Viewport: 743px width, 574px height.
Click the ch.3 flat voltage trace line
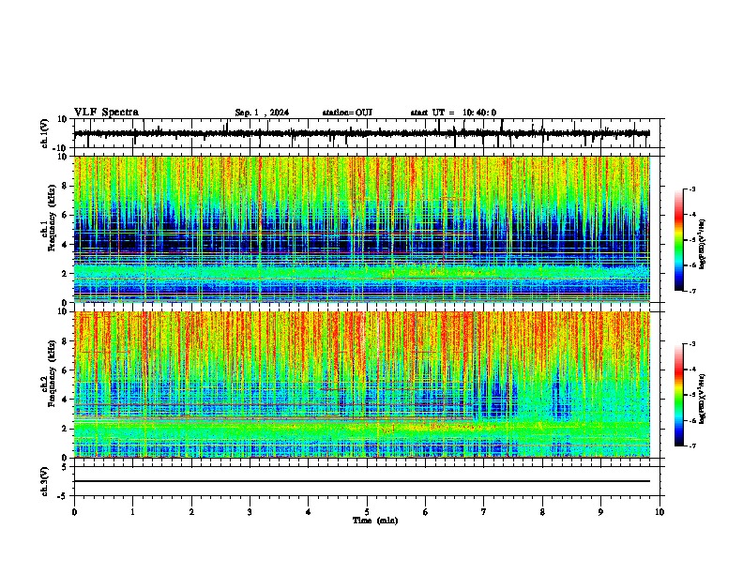point(362,481)
